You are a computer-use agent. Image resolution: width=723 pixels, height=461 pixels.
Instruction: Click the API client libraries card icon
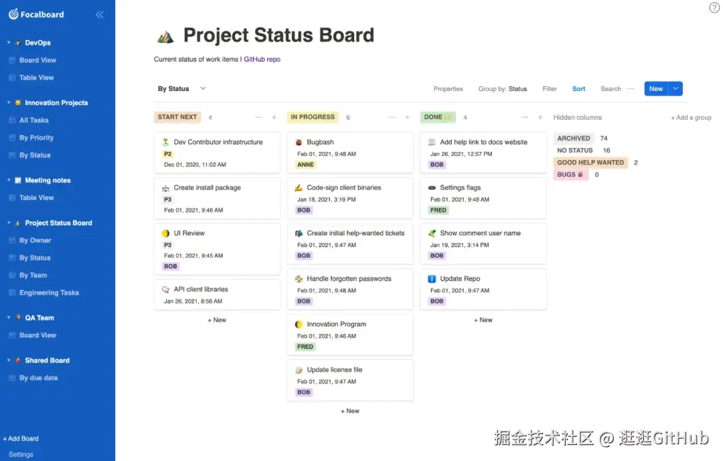[165, 290]
